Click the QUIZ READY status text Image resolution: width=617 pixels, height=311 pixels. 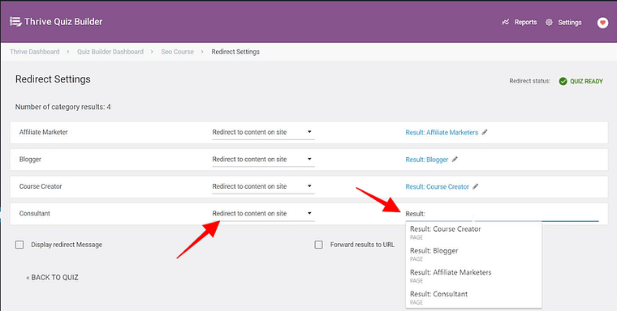[x=586, y=81]
